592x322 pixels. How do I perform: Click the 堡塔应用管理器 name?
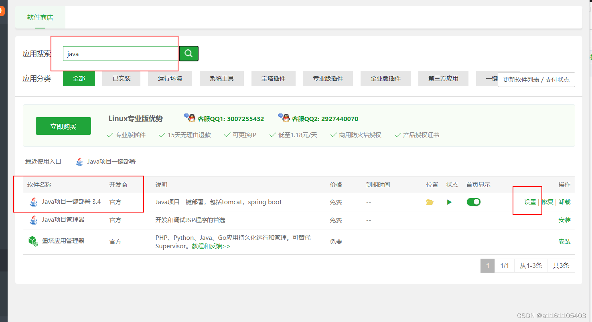tap(63, 241)
